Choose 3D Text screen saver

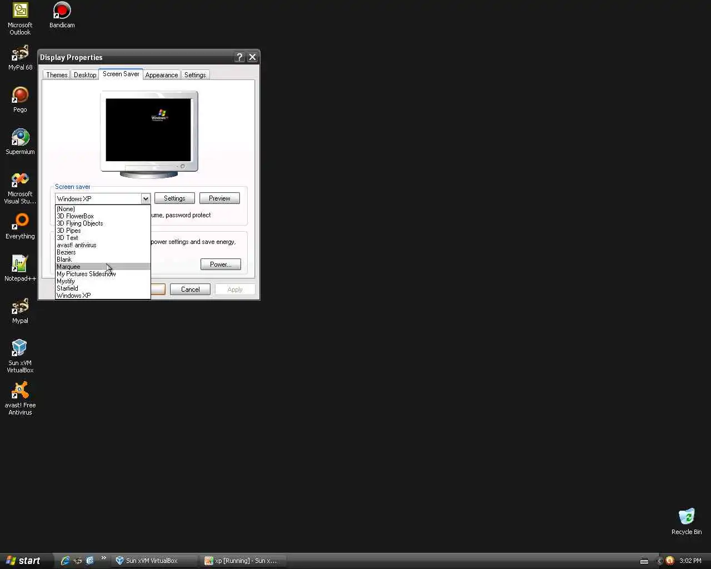click(103, 238)
